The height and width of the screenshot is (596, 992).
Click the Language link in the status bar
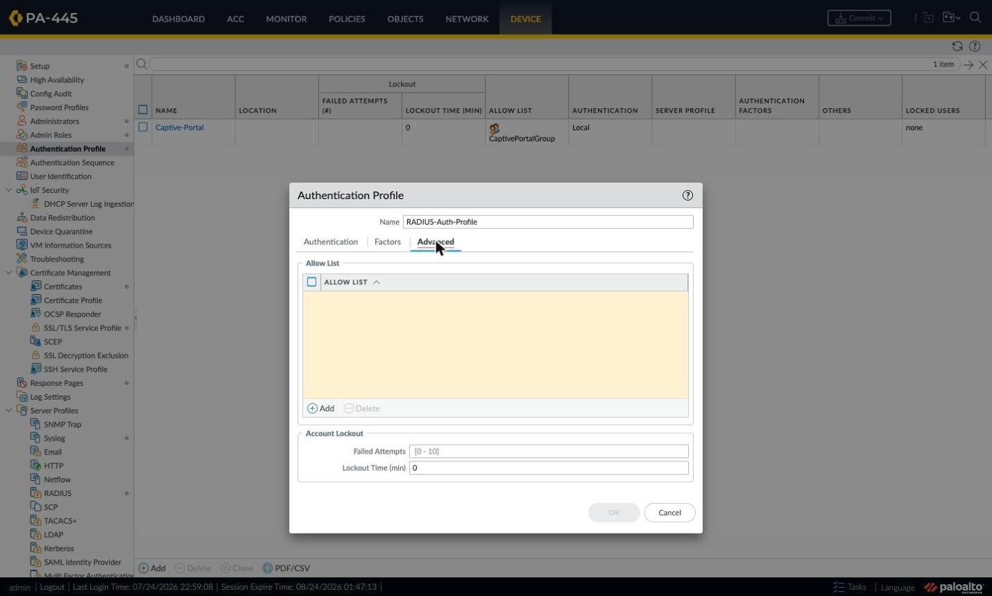898,588
